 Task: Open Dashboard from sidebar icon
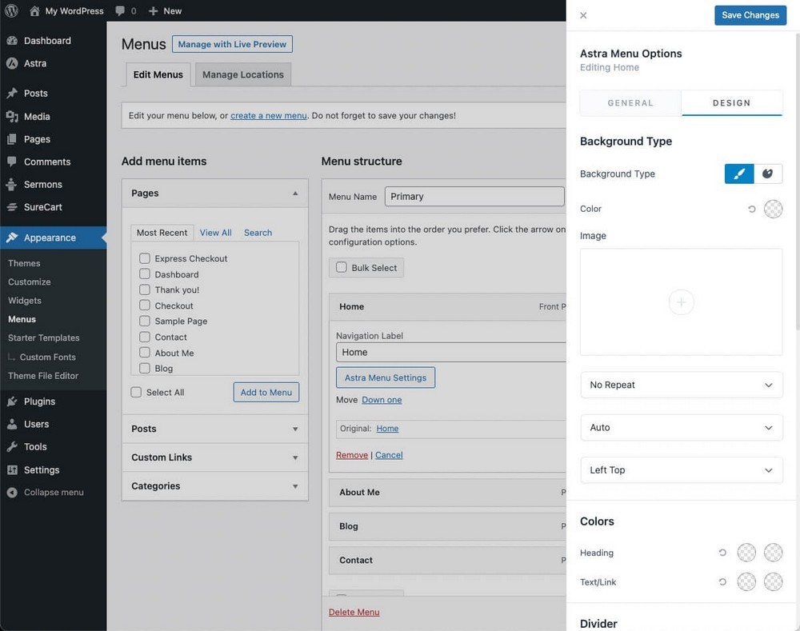pyautogui.click(x=12, y=41)
